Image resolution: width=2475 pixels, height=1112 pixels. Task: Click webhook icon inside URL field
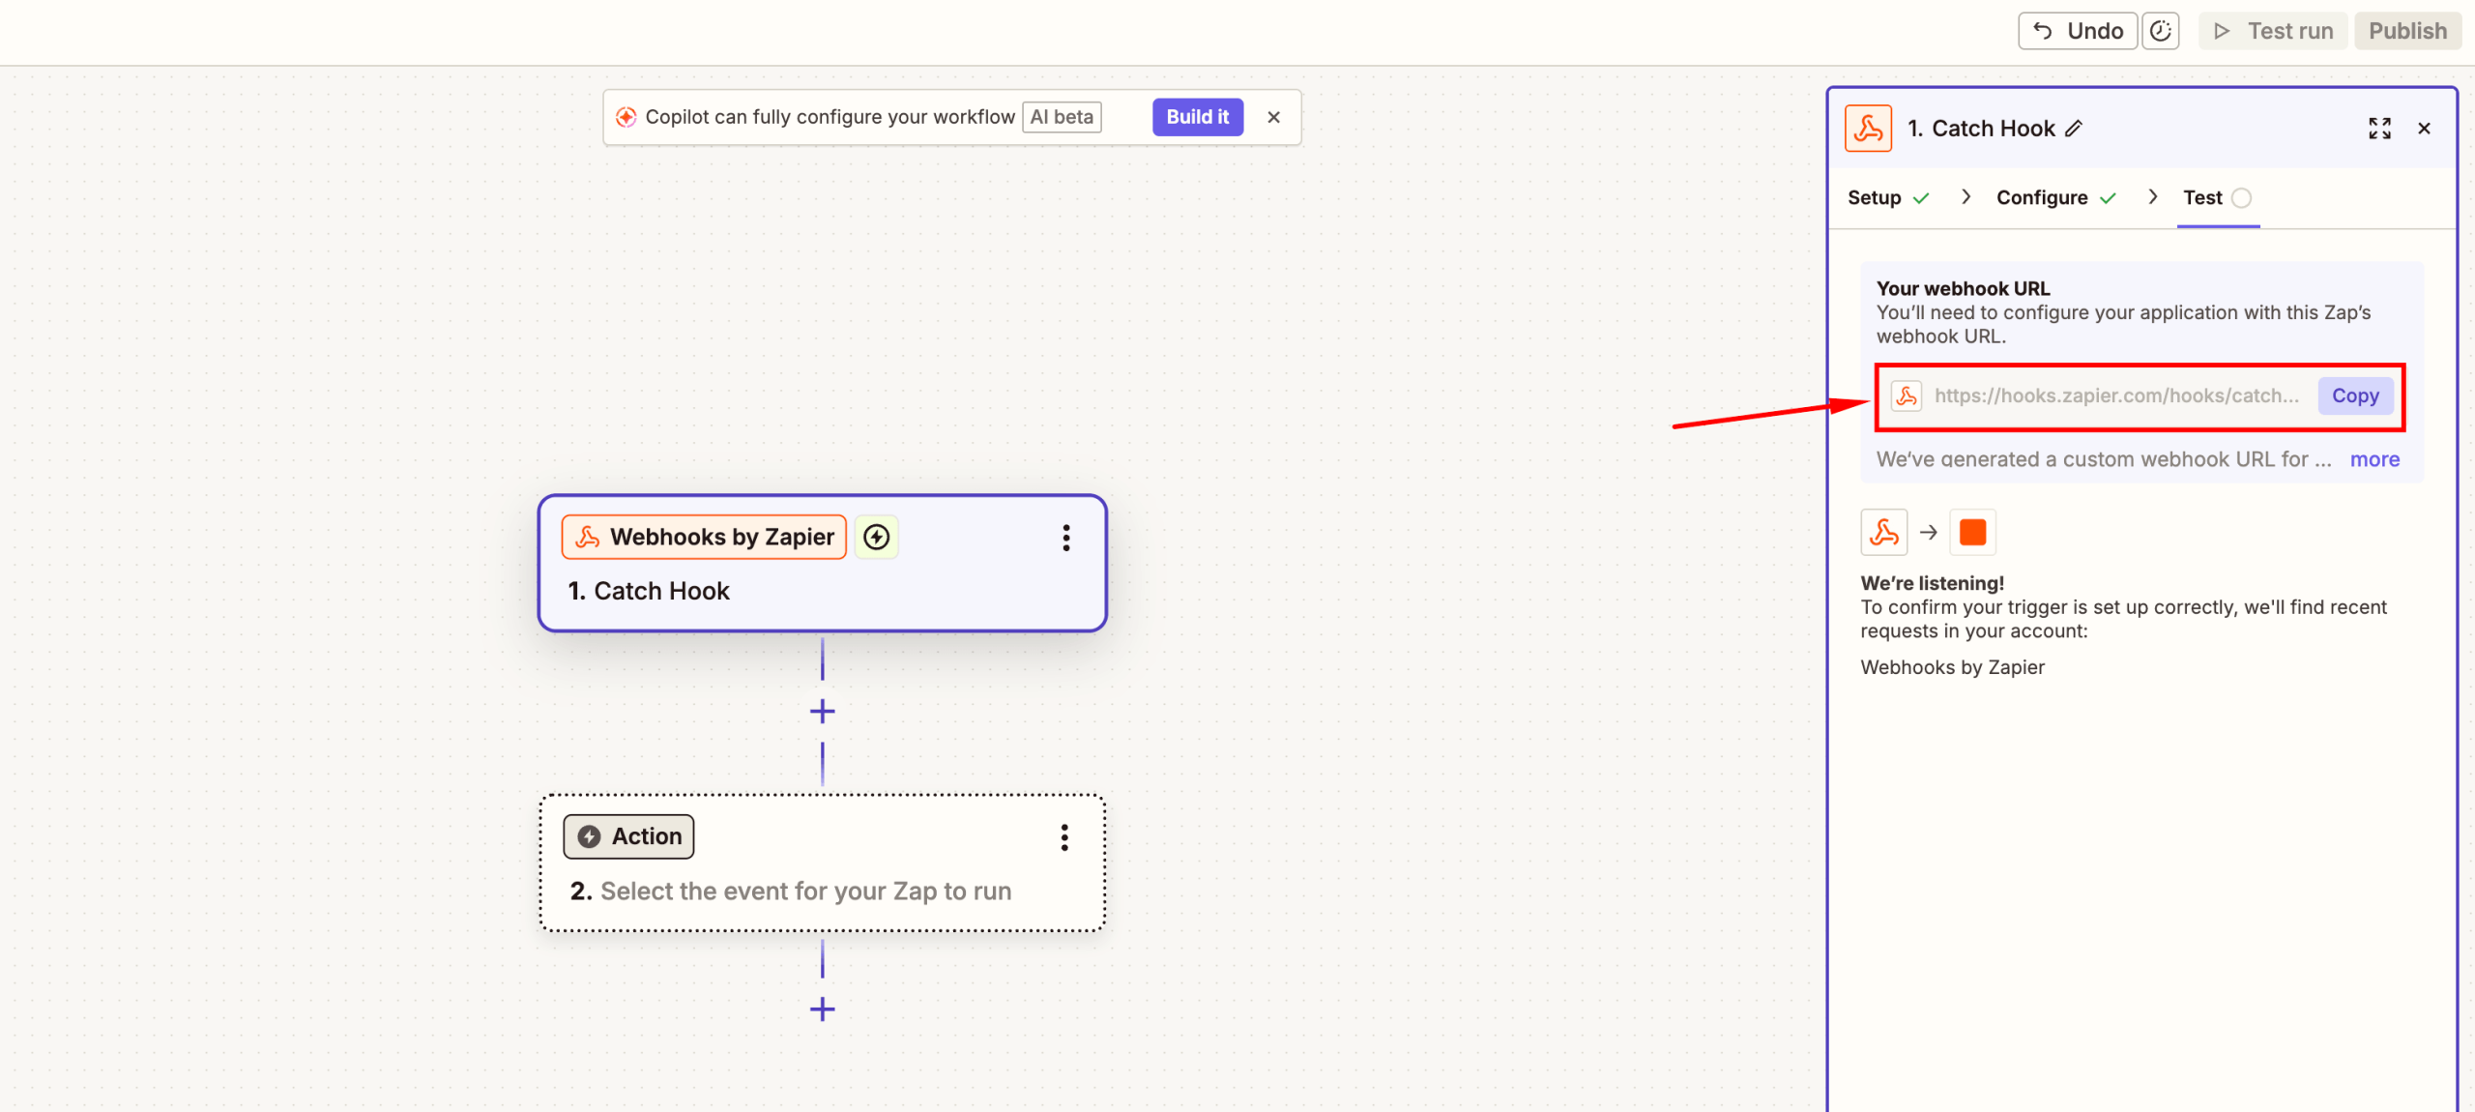coord(1907,395)
